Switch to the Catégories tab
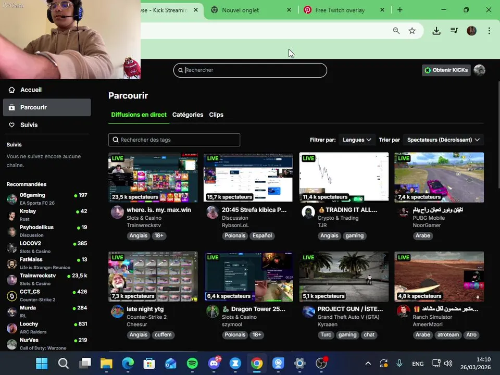 click(187, 115)
